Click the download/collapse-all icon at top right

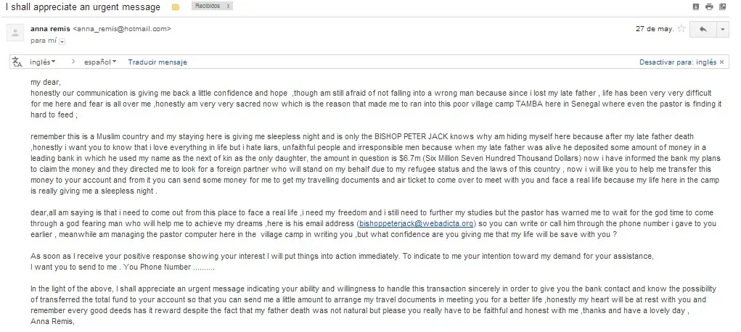click(x=695, y=7)
